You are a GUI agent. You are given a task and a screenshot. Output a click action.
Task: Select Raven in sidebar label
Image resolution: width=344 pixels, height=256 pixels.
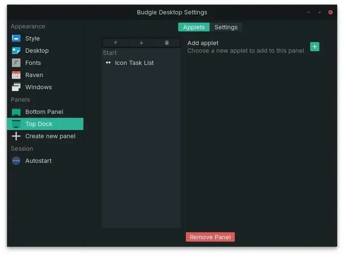point(34,75)
